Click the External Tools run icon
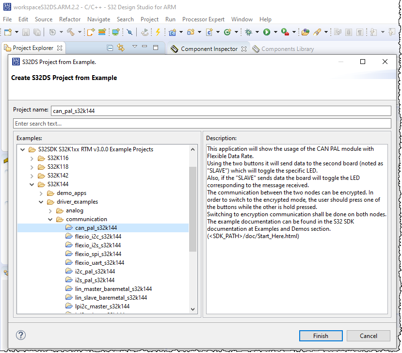This screenshot has height=353, width=402. pyautogui.click(x=285, y=32)
